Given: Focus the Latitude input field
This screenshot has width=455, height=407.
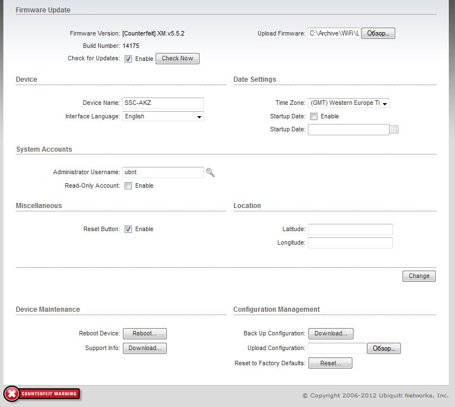Looking at the screenshot, I should (x=350, y=229).
